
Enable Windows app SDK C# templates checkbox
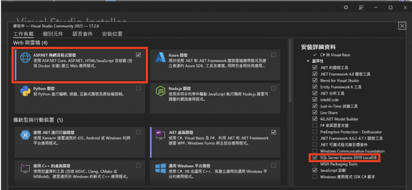tap(315, 177)
